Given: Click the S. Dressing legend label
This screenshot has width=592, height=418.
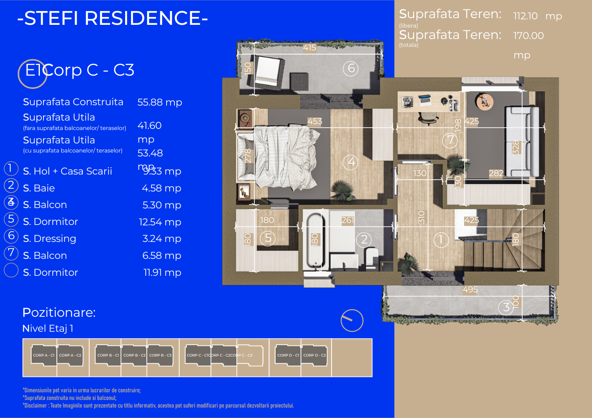Looking at the screenshot, I should point(49,239).
